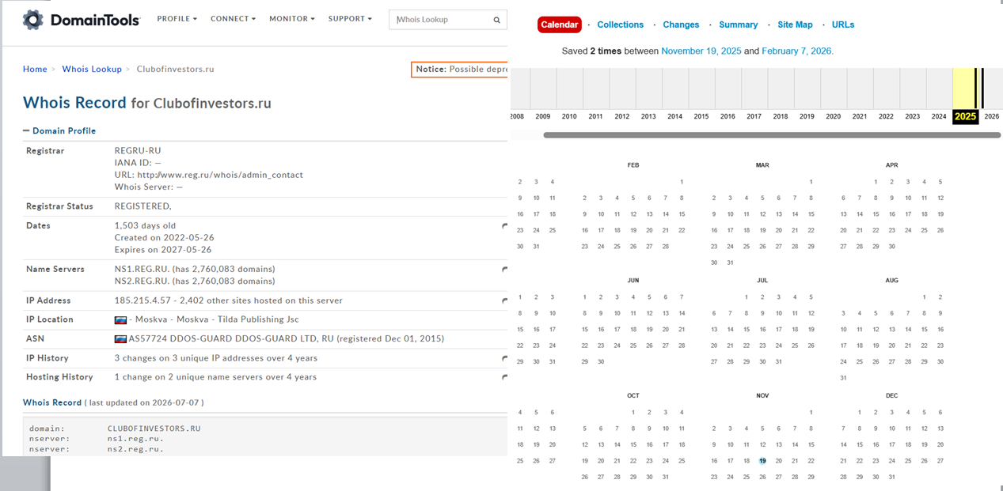The height and width of the screenshot is (491, 1003).
Task: Click the NOV month heading
Action: click(762, 396)
